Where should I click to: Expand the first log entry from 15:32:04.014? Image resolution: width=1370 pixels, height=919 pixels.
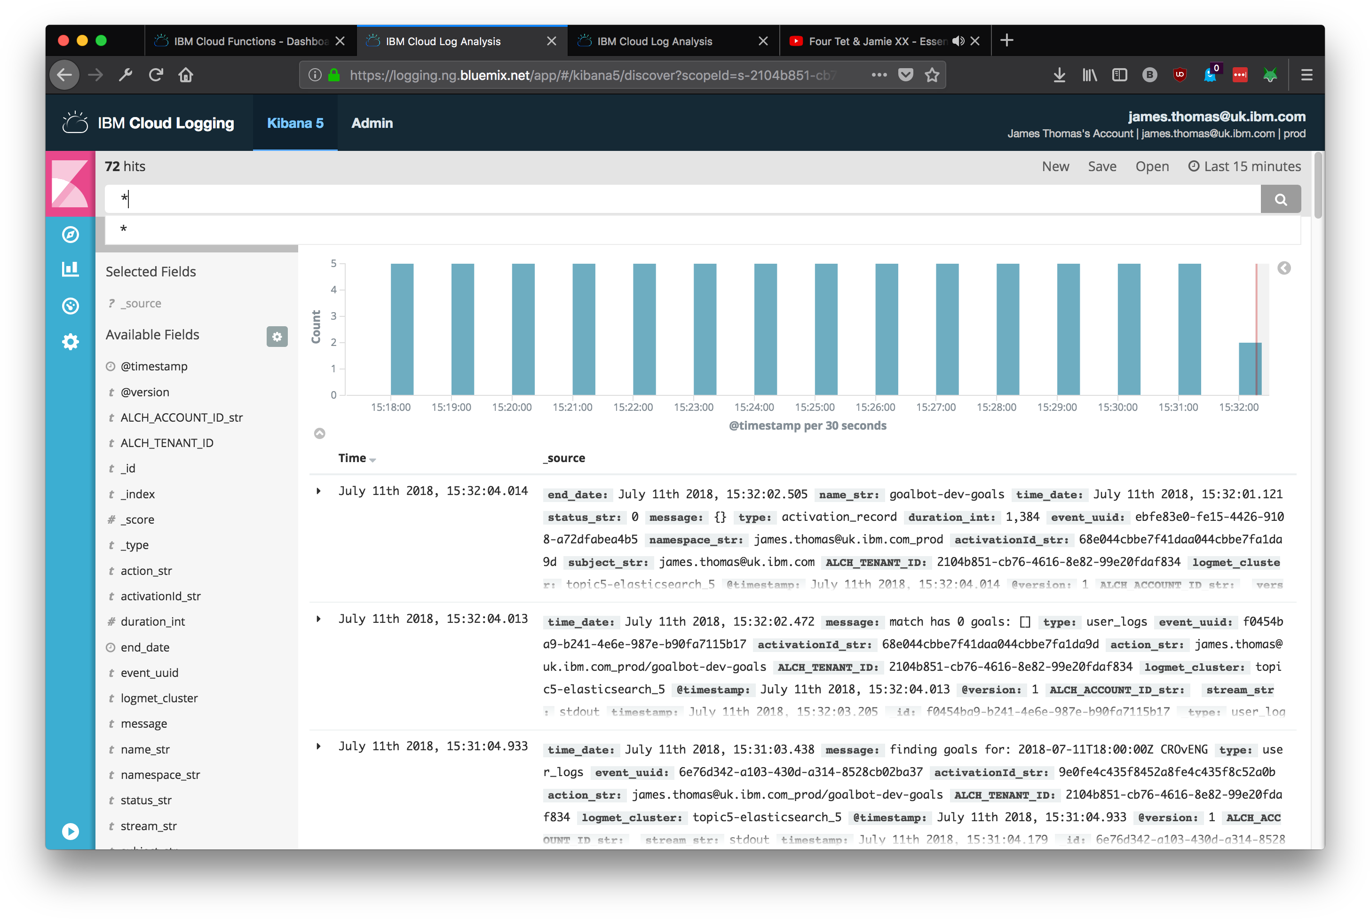(319, 491)
